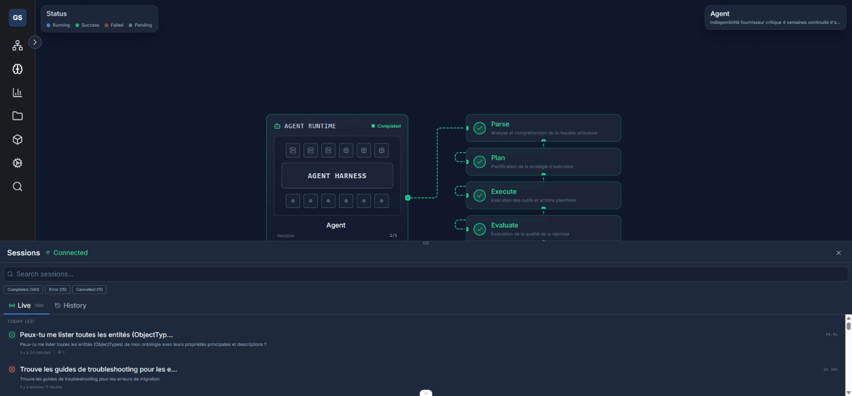
Task: Open the hierarchy diagram sidebar icon
Action: click(17, 46)
